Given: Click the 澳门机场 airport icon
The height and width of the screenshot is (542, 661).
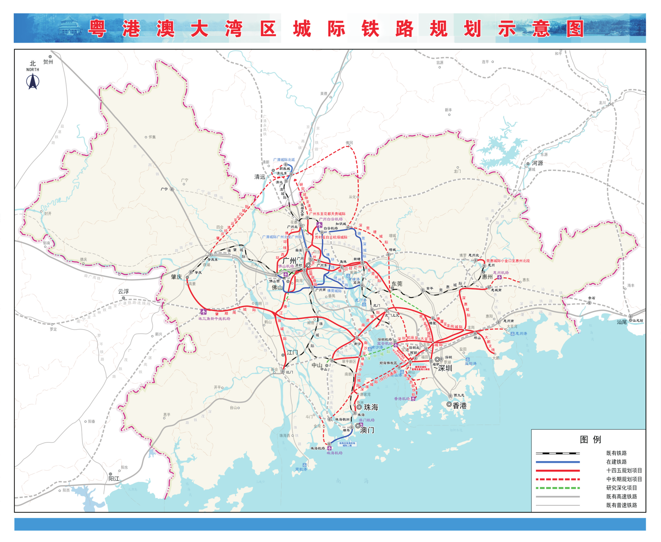Looking at the screenshot, I should tap(361, 425).
